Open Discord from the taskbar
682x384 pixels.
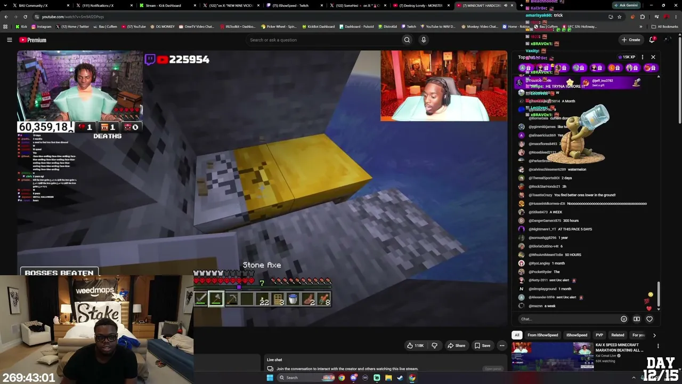(x=353, y=378)
